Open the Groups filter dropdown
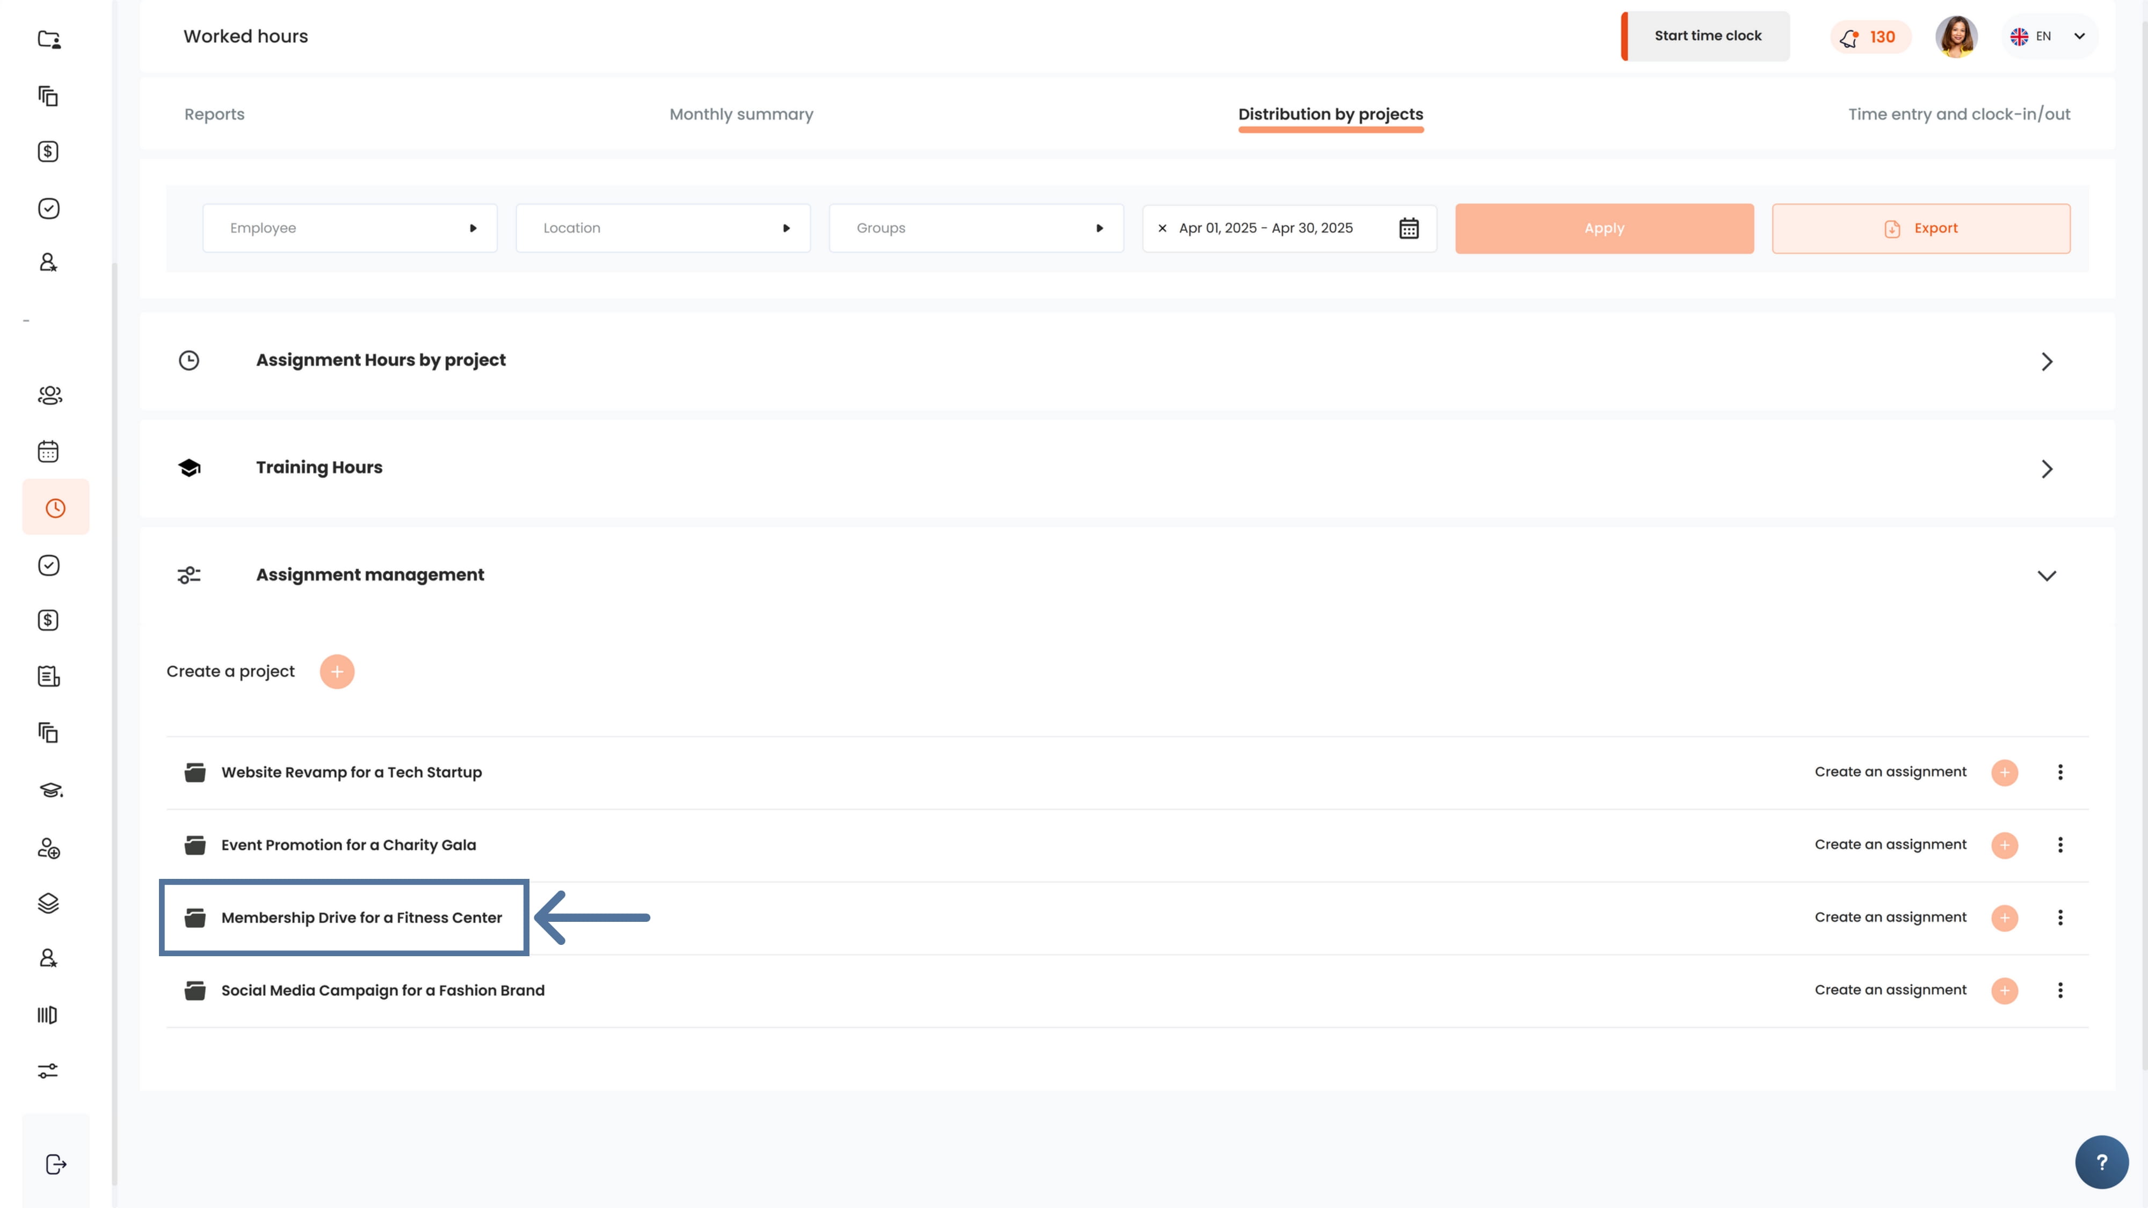Viewport: 2148px width, 1208px height. pyautogui.click(x=976, y=228)
